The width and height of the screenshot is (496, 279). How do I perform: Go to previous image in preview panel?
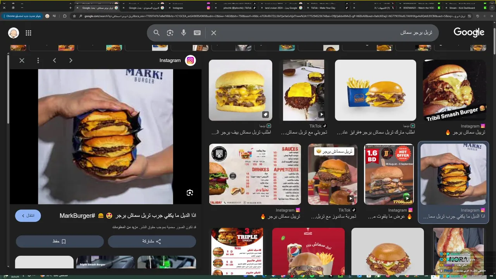click(55, 60)
